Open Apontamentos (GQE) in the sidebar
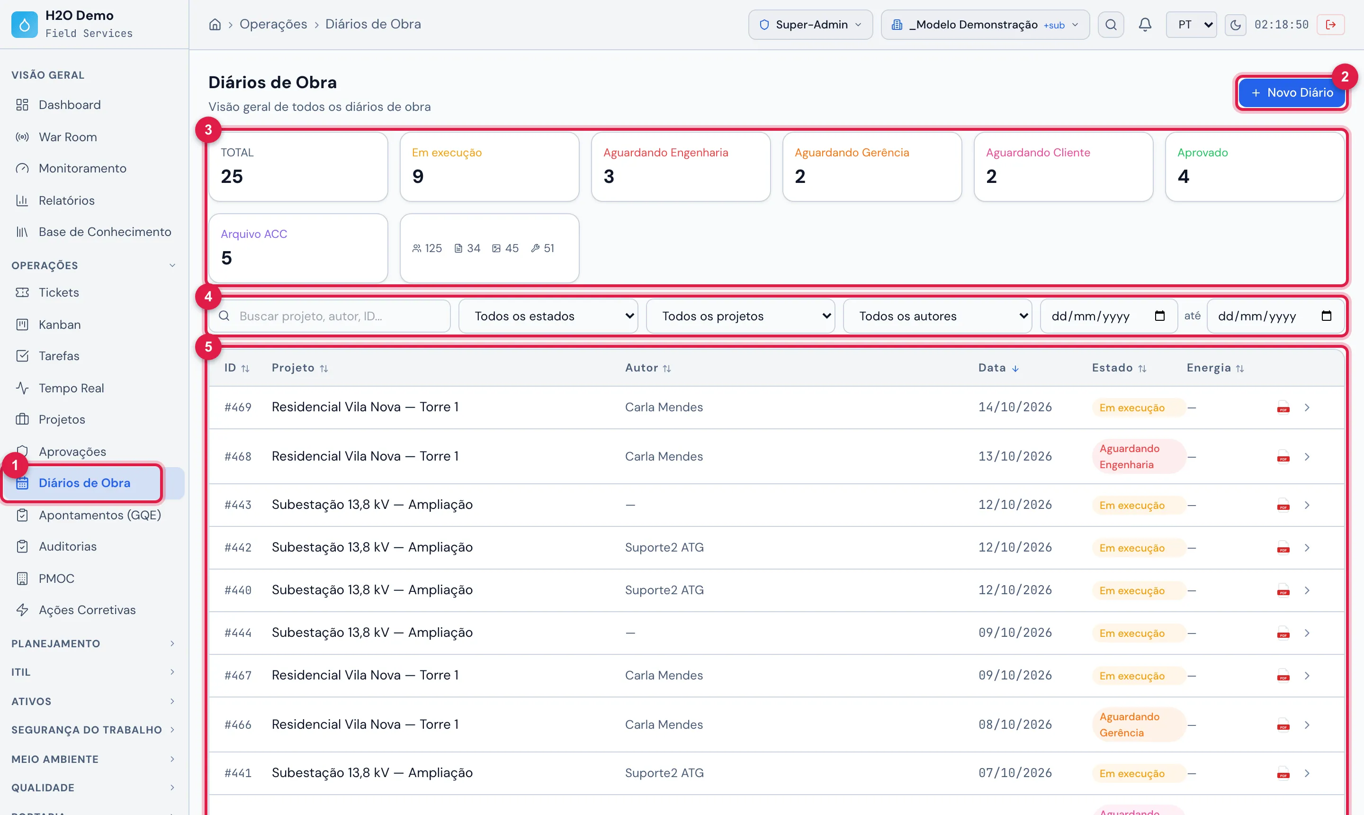1364x815 pixels. (x=93, y=515)
